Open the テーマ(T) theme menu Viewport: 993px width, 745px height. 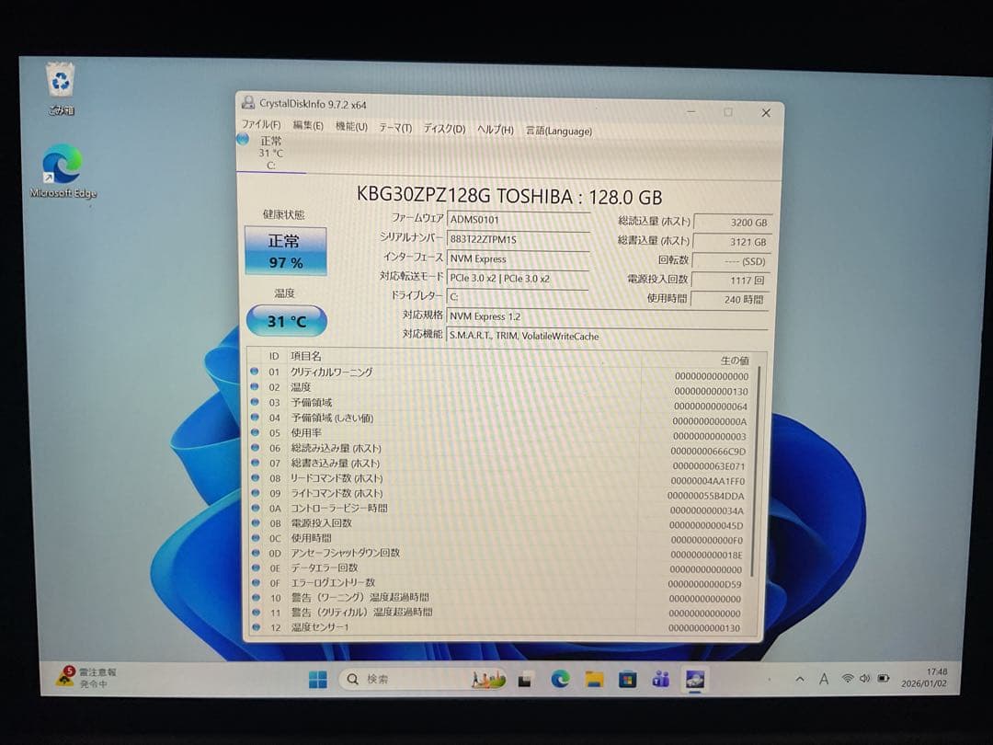394,130
